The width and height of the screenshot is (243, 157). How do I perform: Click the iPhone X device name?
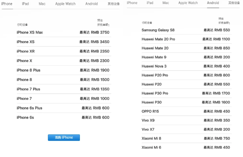coord(24,61)
